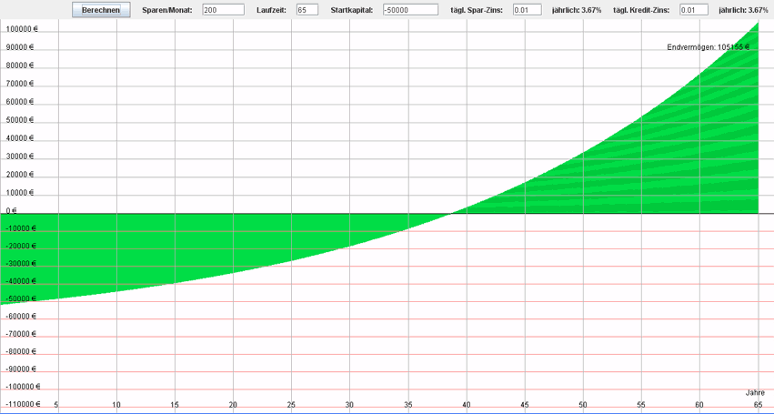This screenshot has height=414, width=774.
Task: Click the Startkapital label
Action: [x=352, y=10]
